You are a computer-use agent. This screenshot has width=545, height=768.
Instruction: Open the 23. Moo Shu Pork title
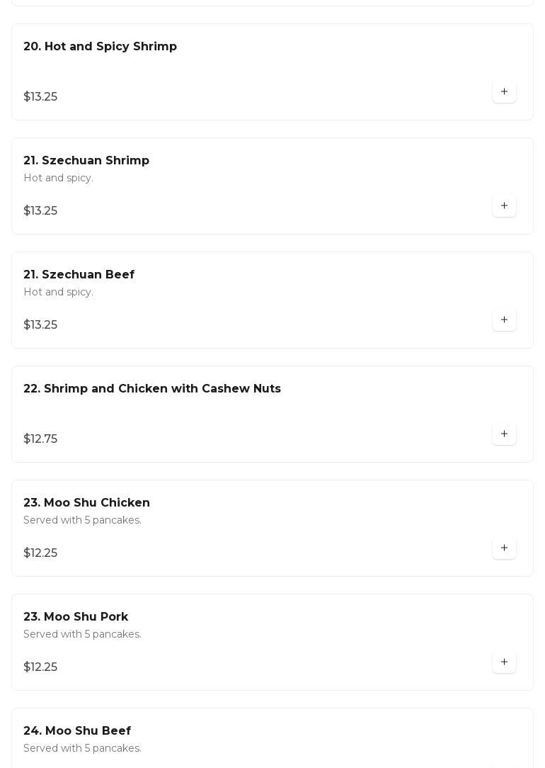(x=76, y=617)
